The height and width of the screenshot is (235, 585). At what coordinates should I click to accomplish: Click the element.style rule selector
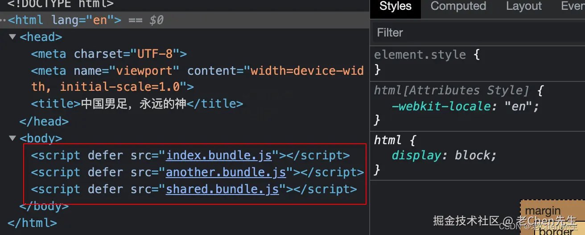coord(420,55)
